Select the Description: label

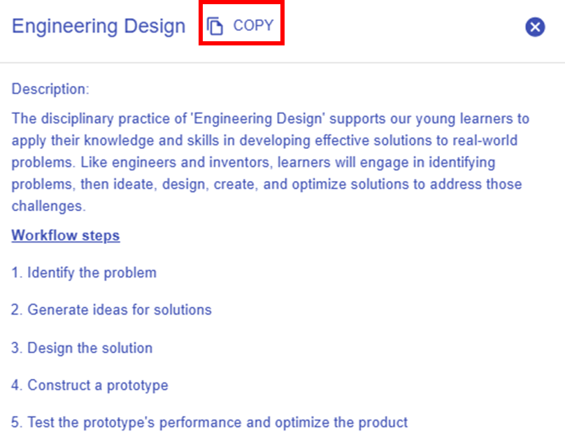[x=50, y=89]
